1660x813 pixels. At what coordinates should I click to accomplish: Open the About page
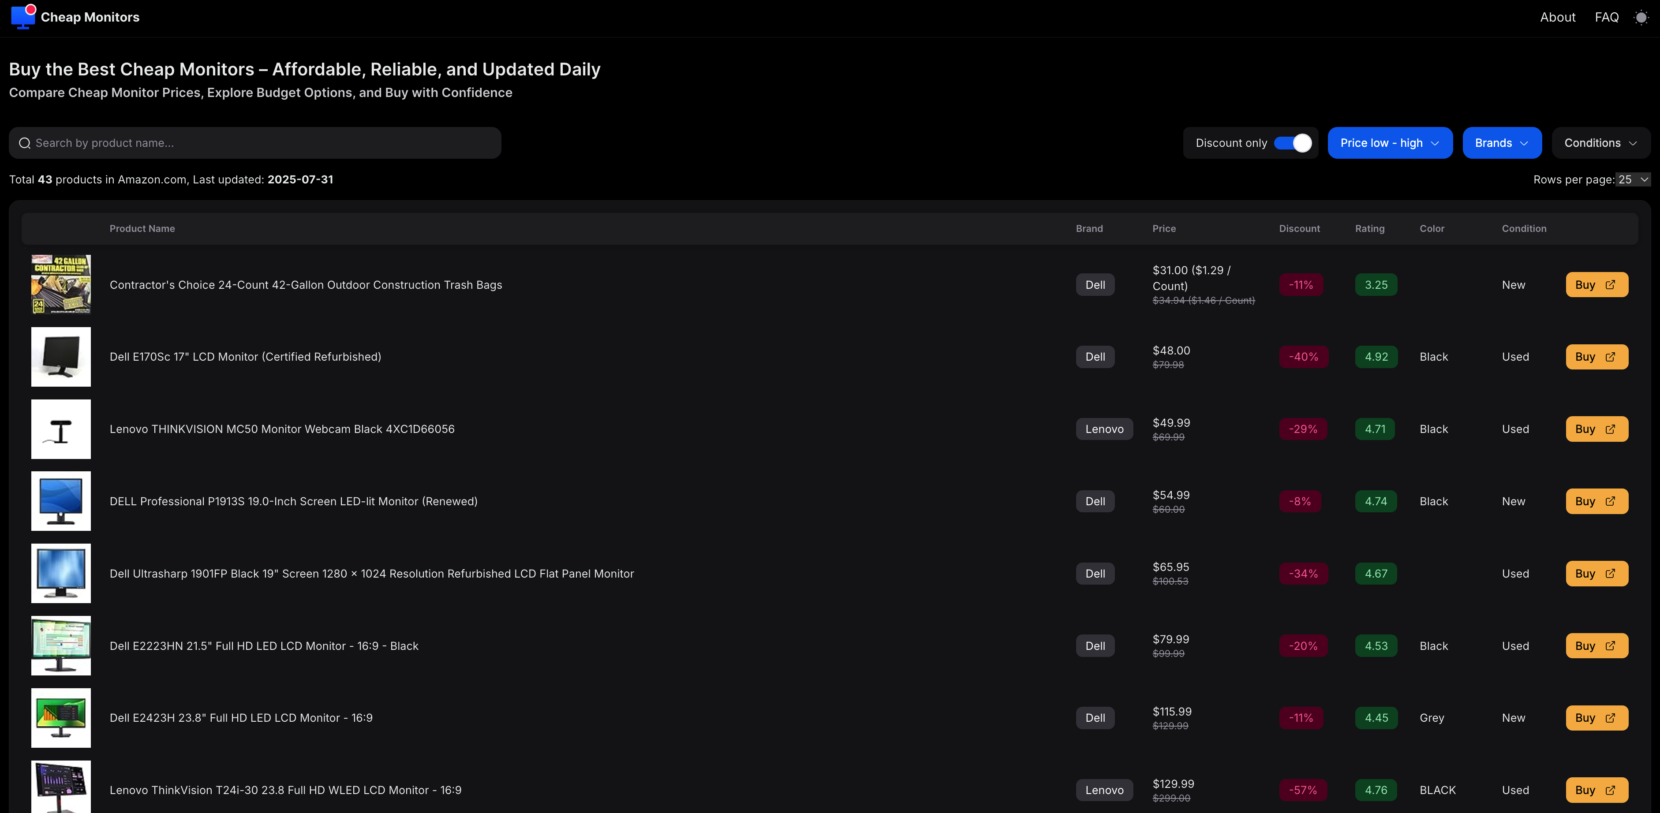pos(1557,17)
